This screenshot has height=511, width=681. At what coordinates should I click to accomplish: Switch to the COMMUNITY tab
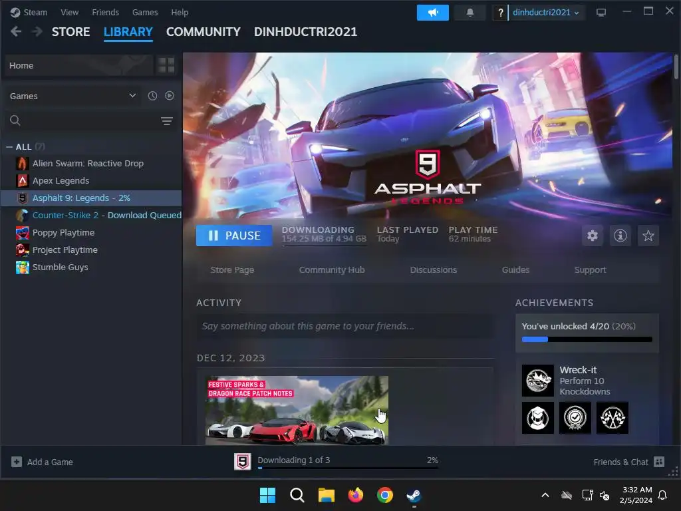tap(204, 32)
